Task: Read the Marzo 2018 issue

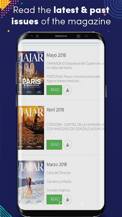Action: tap(54, 199)
